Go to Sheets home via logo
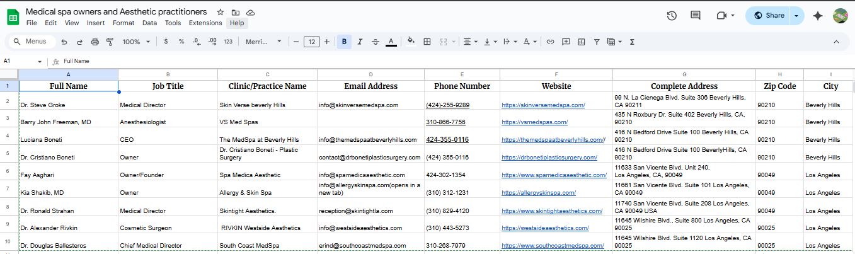Image resolution: width=855 pixels, height=254 pixels. 13,16
